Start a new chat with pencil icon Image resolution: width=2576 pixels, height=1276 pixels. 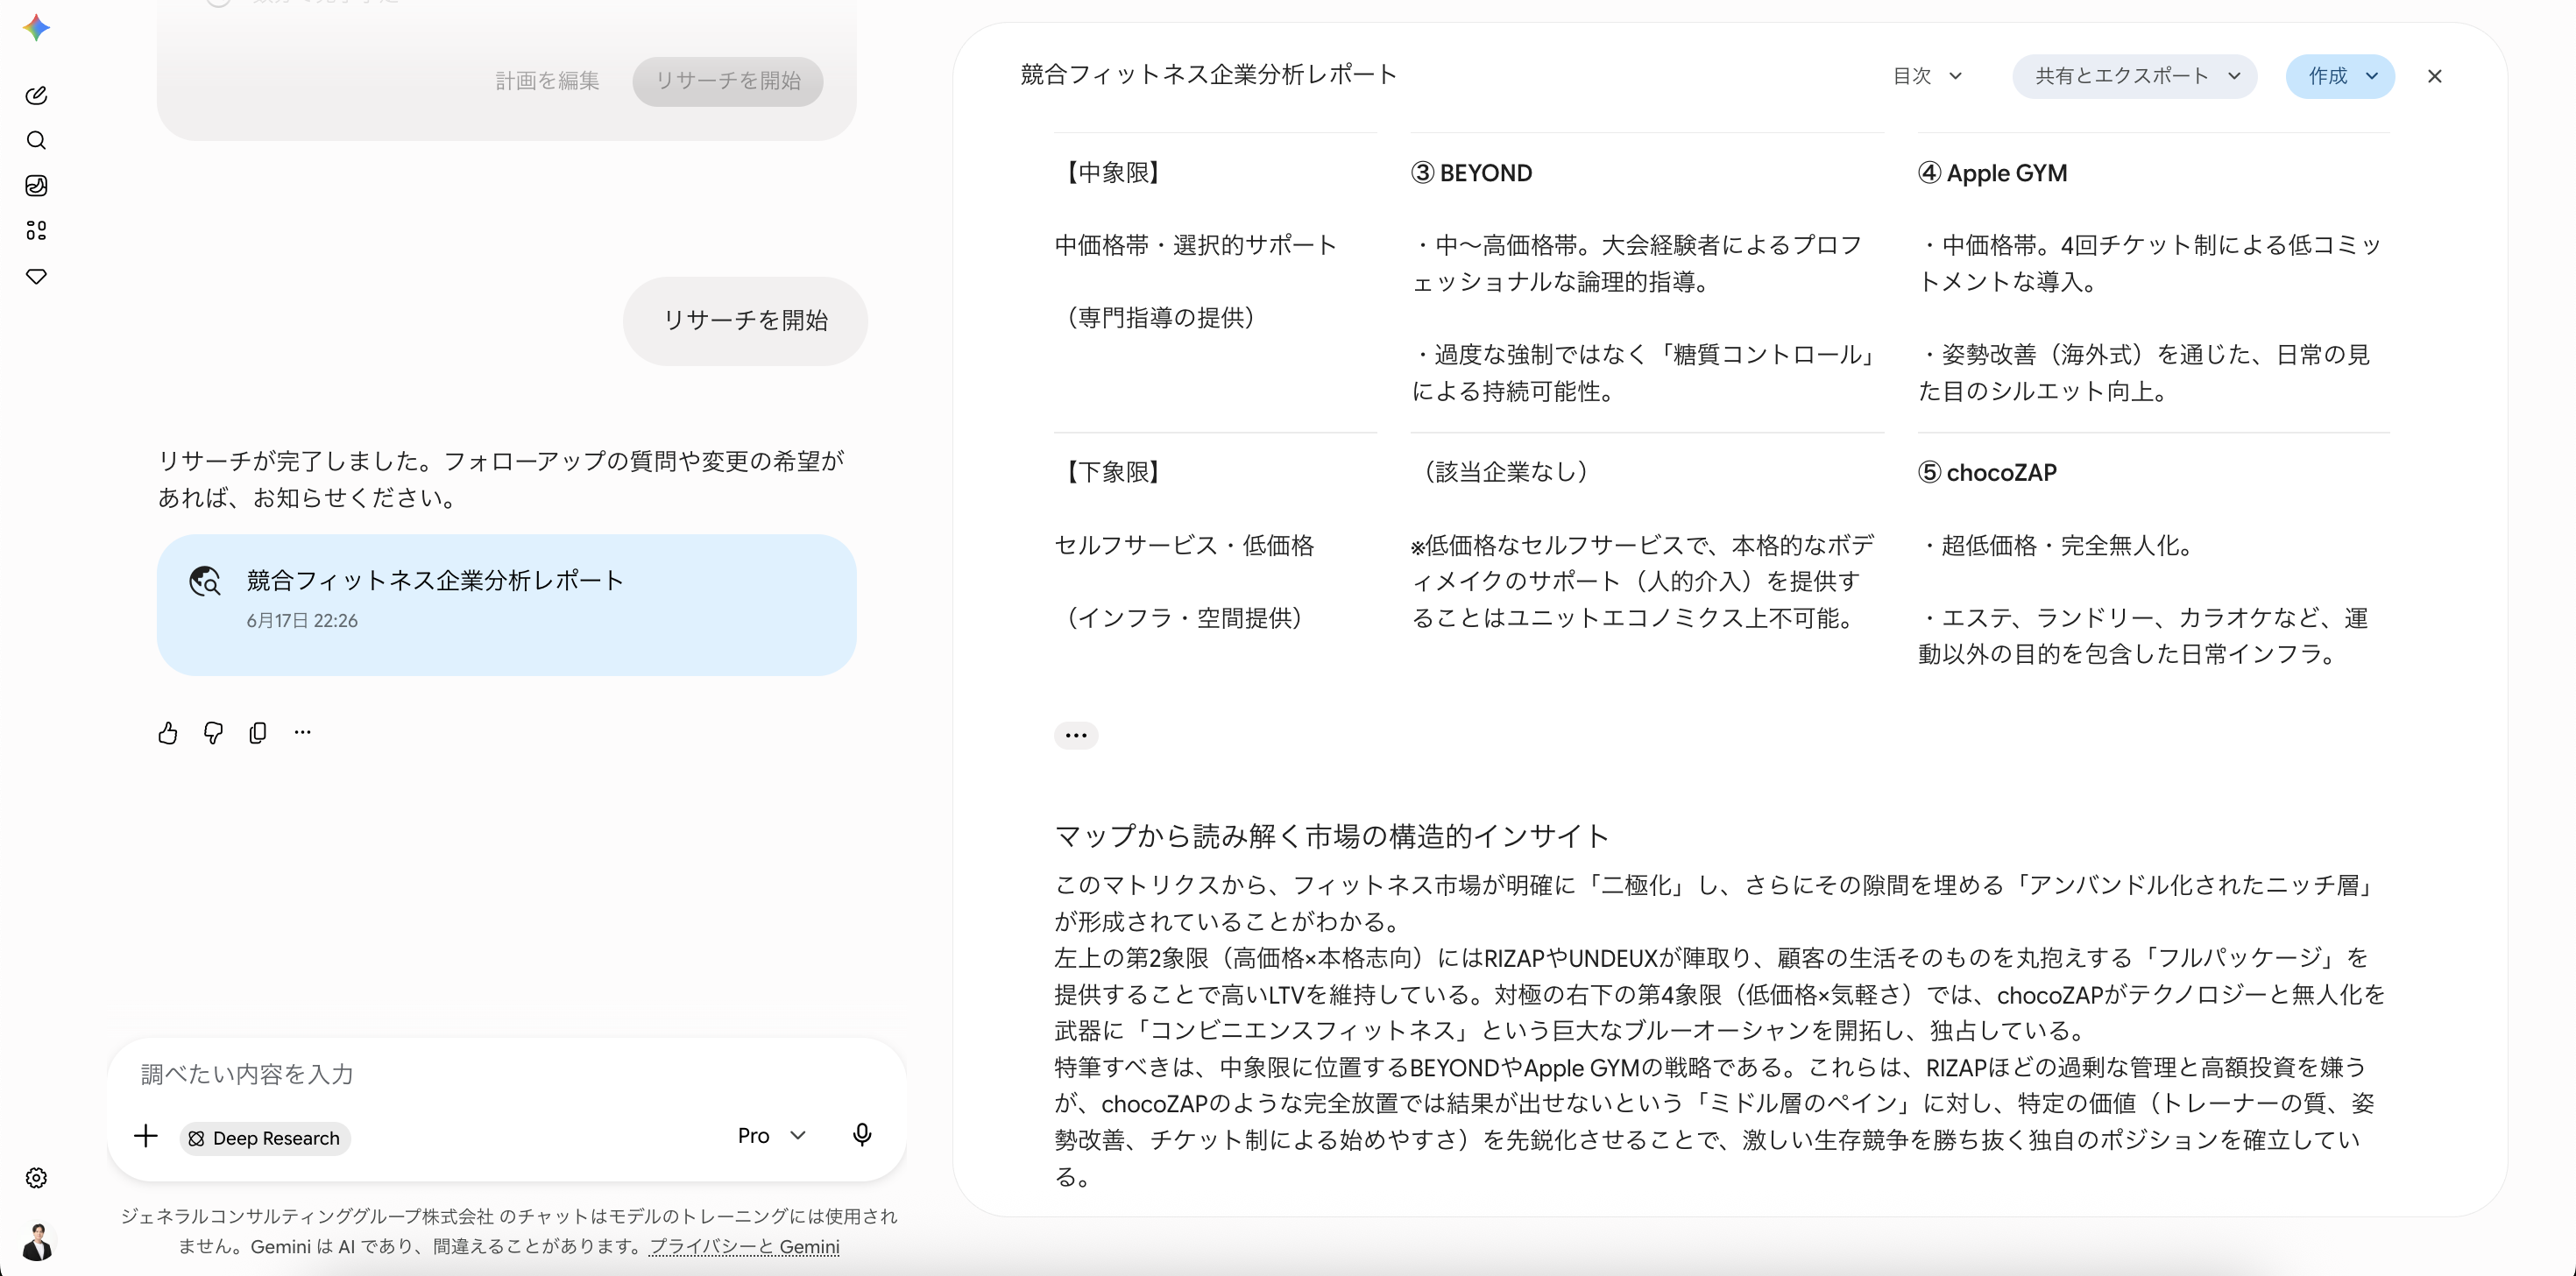(x=36, y=95)
